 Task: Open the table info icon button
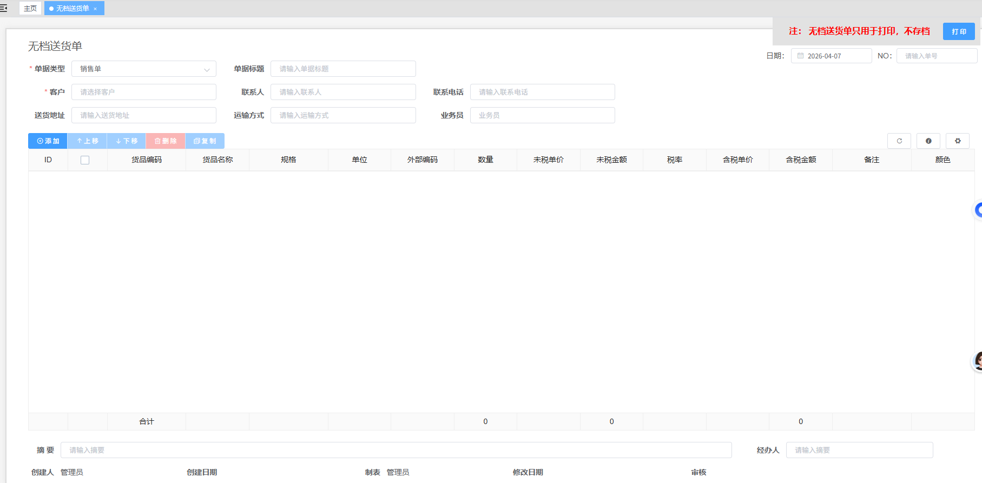click(x=928, y=141)
